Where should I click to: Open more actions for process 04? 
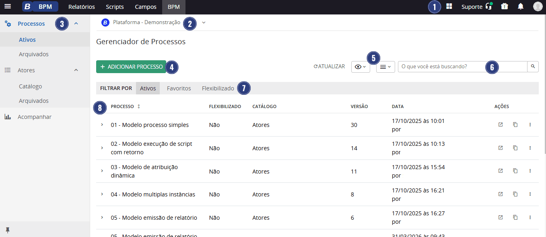(530, 194)
